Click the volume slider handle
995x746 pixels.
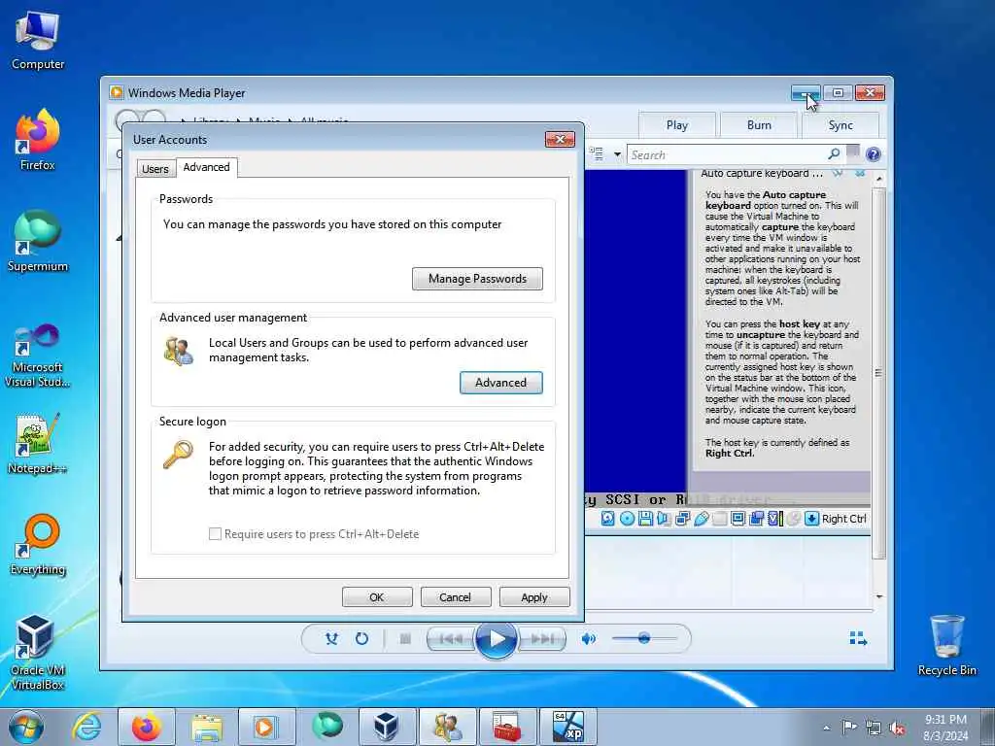644,638
